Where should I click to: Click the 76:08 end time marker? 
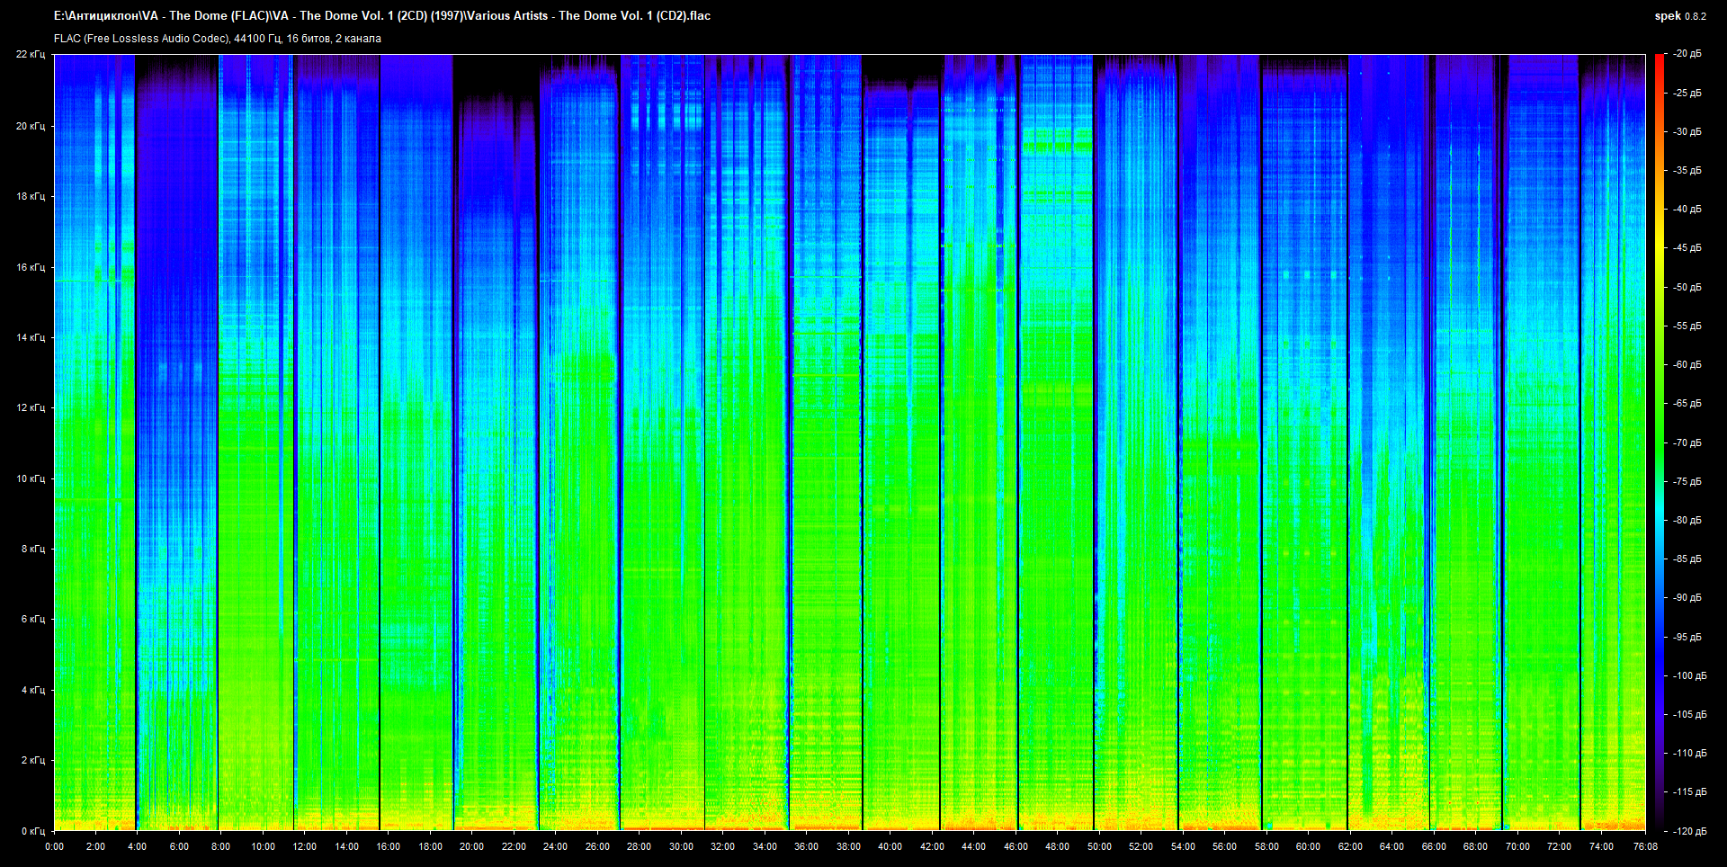[1645, 846]
